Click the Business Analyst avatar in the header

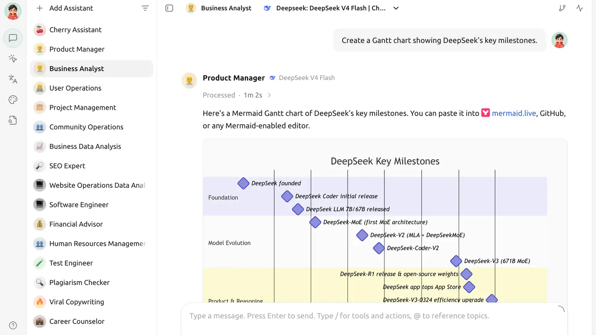[x=191, y=8]
